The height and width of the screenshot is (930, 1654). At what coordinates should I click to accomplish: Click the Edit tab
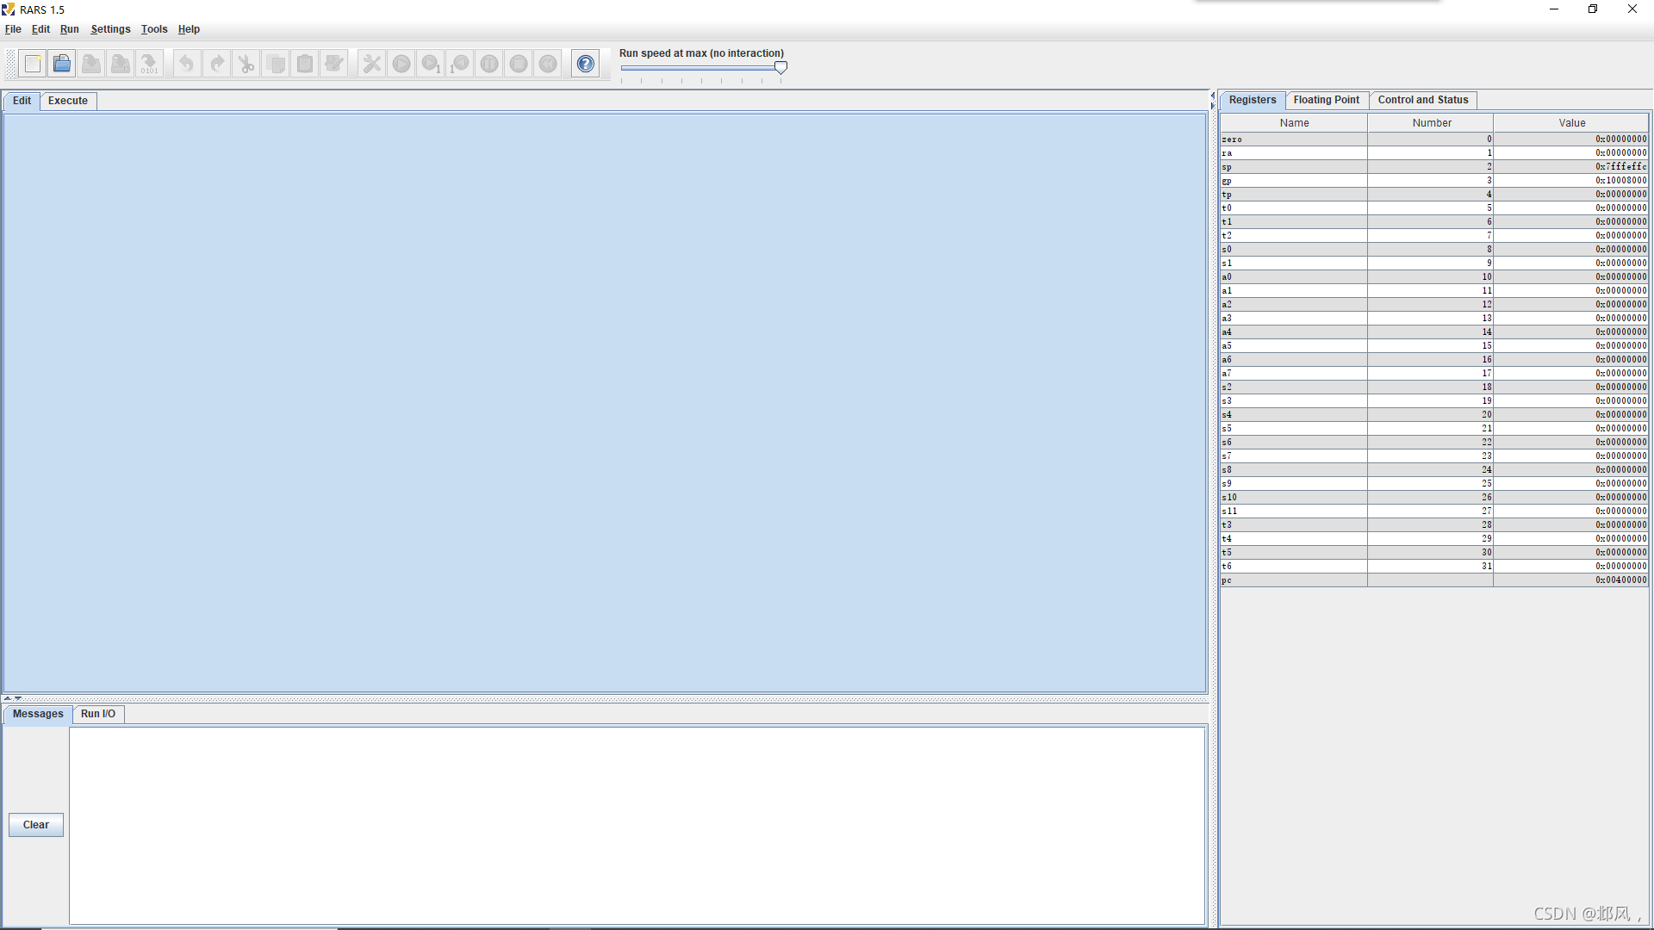pyautogui.click(x=22, y=100)
